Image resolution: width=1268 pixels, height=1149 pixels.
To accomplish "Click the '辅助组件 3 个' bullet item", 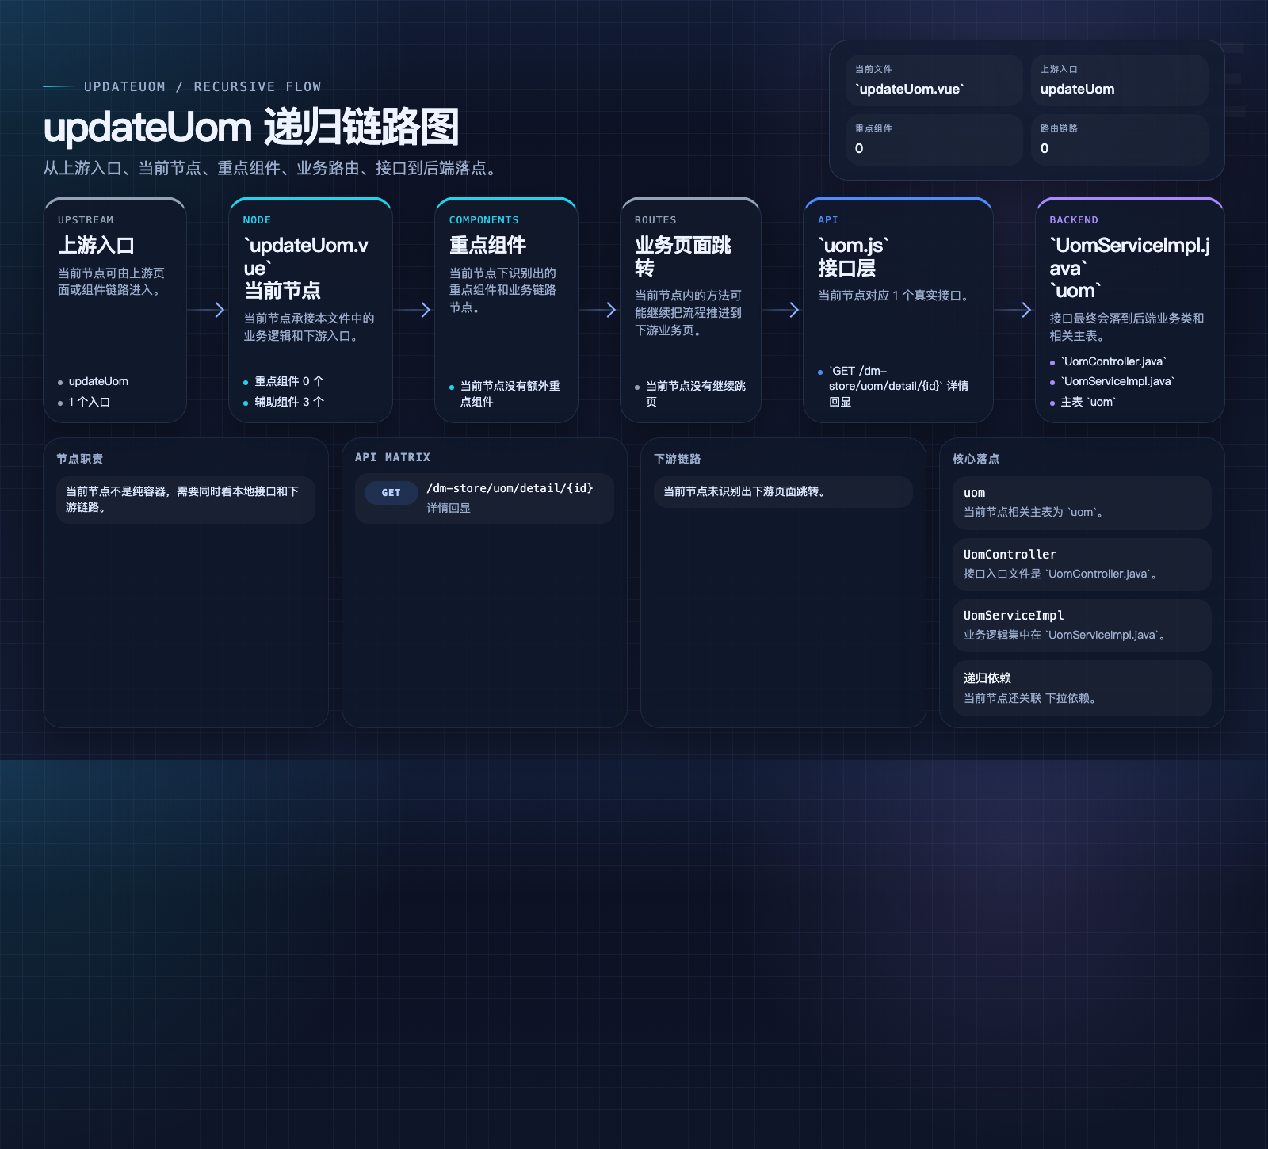I will point(284,403).
